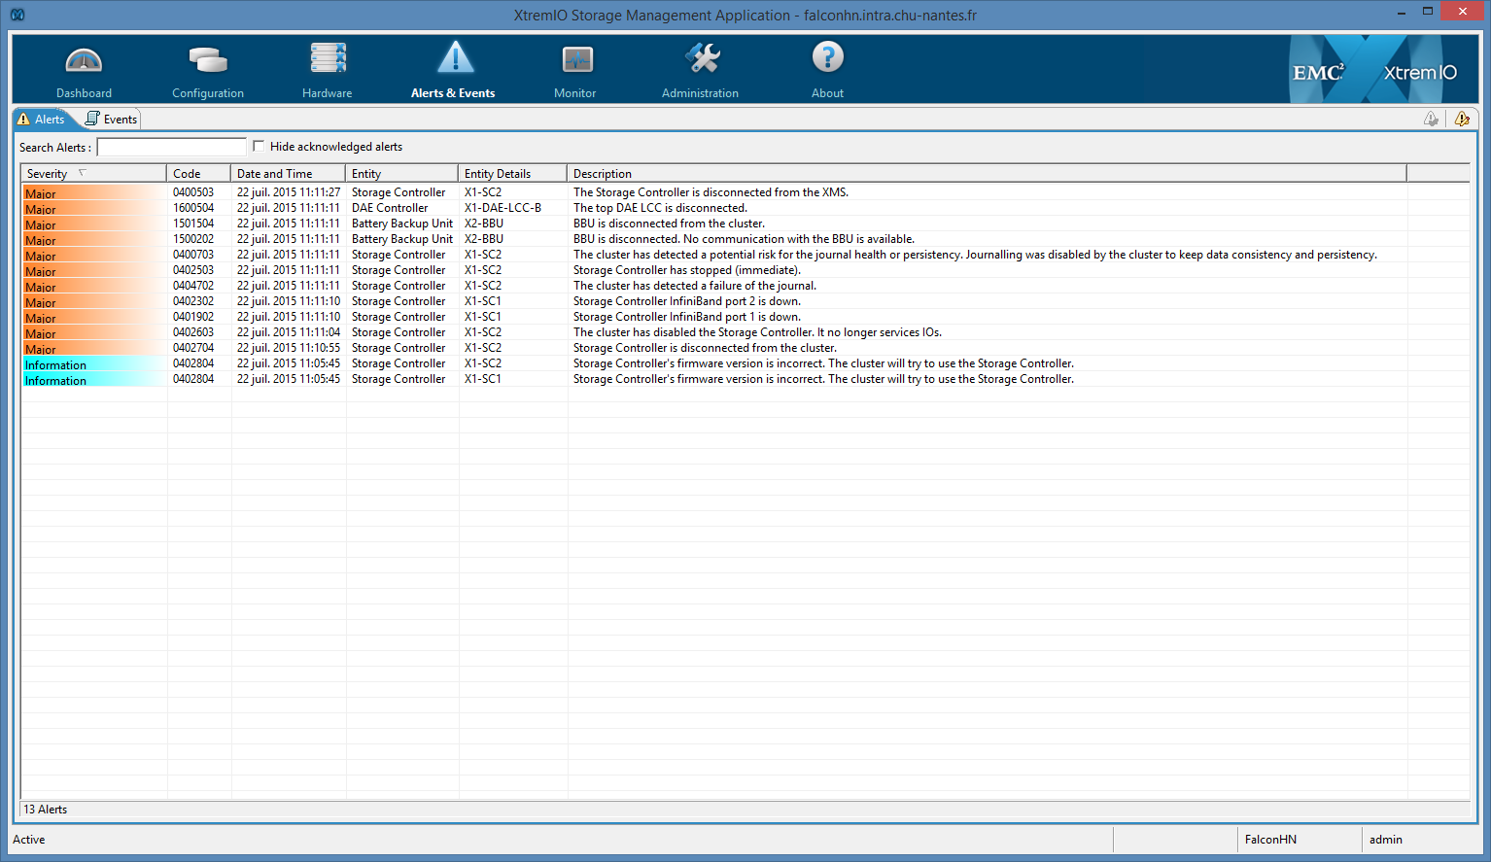Open the Monitor icon
The image size is (1491, 862).
576,60
